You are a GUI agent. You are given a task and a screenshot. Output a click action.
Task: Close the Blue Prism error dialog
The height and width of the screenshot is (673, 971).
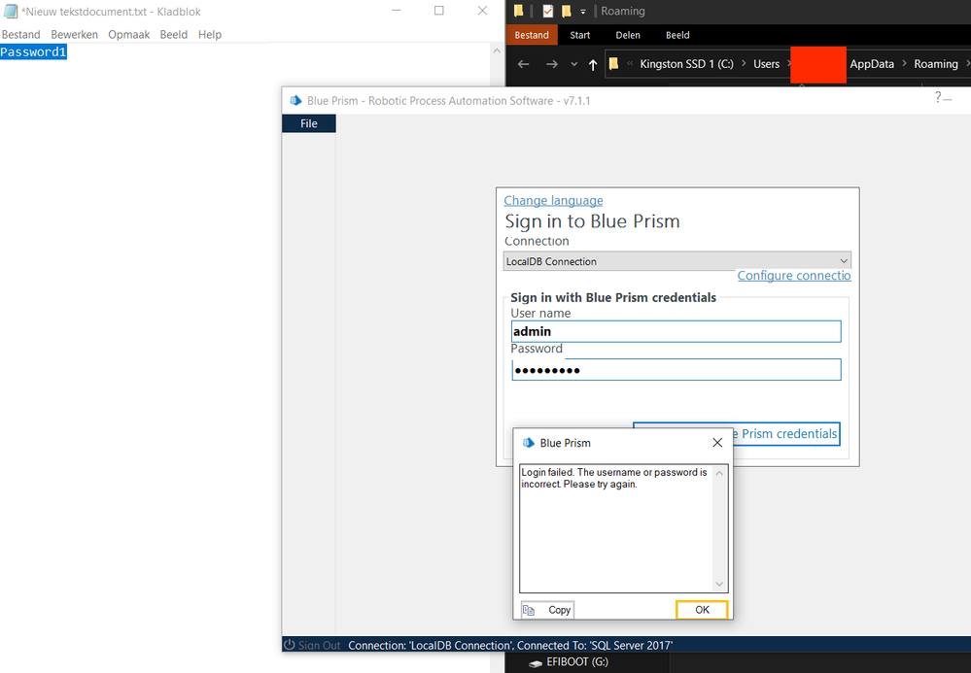(x=717, y=443)
